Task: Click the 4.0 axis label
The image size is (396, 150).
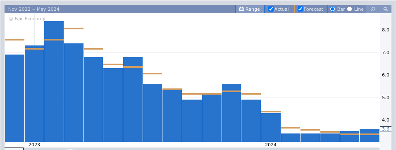Action: pyautogui.click(x=386, y=120)
